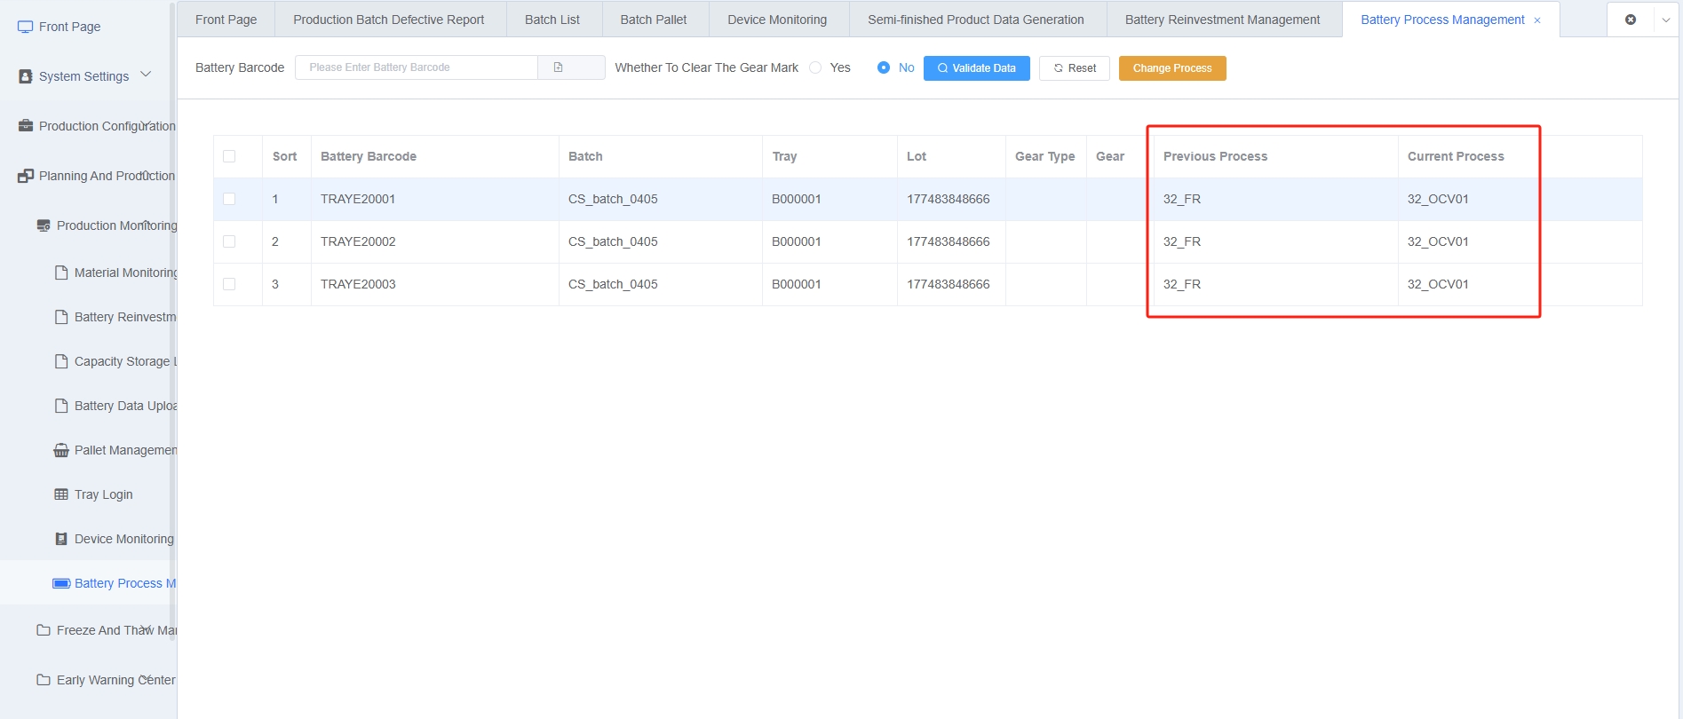
Task: Click the Battery Reinvestment document icon in sidebar
Action: tap(61, 317)
